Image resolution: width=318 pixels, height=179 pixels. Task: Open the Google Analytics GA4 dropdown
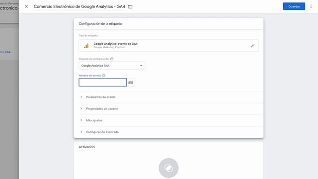point(112,66)
